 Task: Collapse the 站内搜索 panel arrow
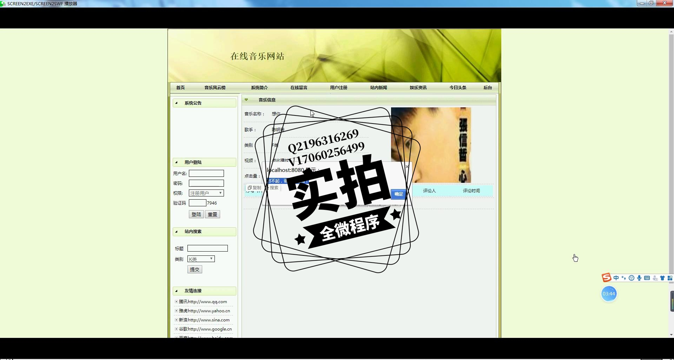coord(176,232)
